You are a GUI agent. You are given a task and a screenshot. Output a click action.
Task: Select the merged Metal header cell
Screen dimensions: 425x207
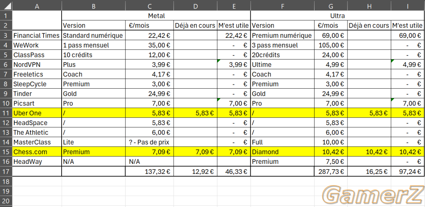click(156, 16)
